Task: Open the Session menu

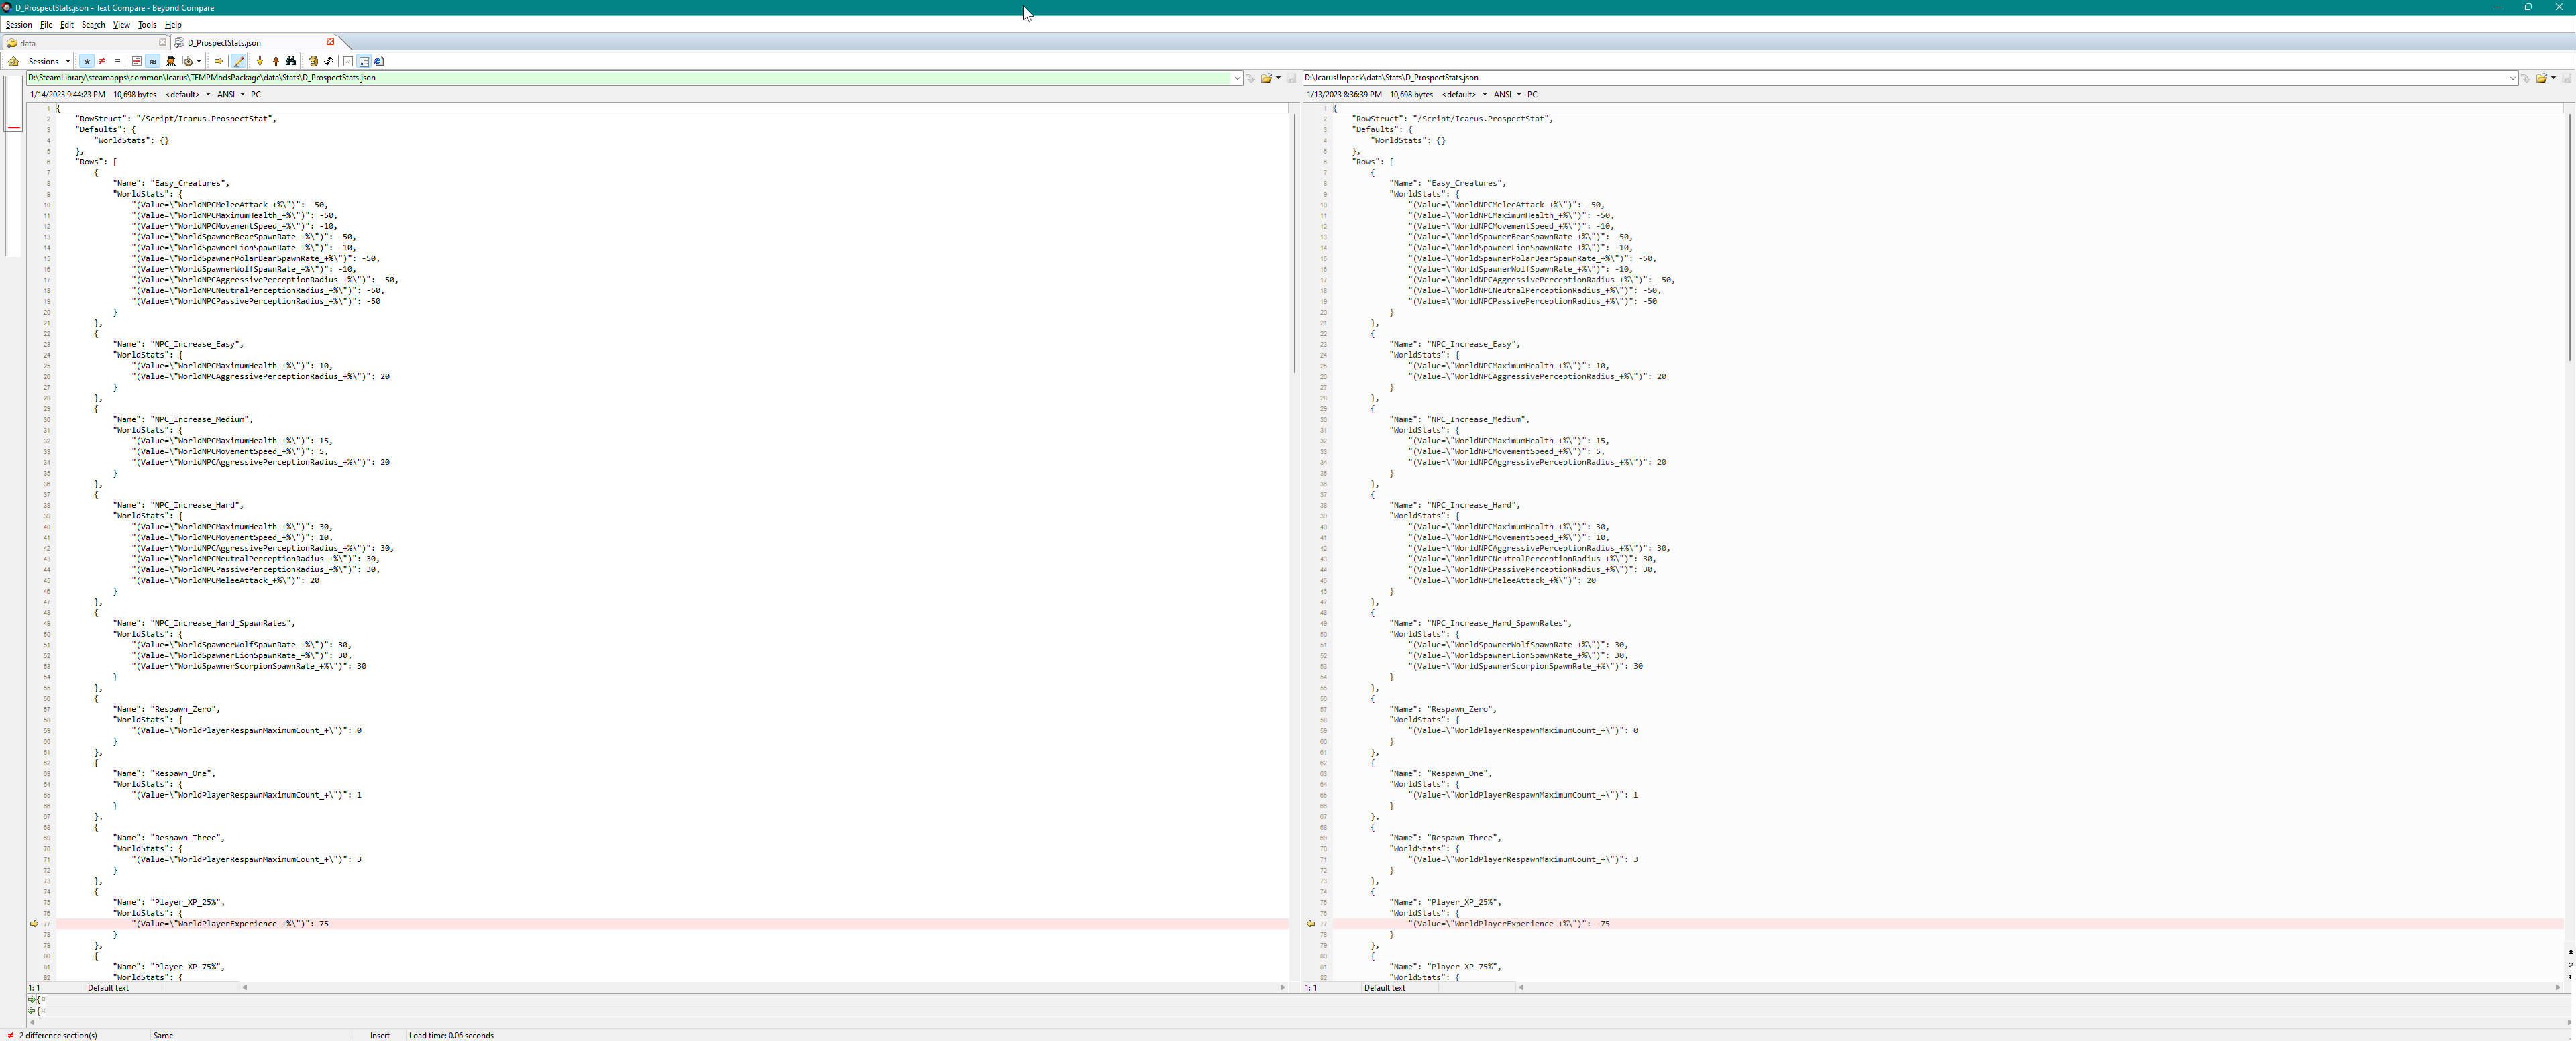Action: (19, 25)
